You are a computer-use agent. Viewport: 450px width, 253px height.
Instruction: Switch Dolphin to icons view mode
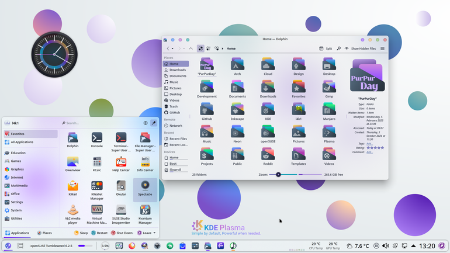(x=200, y=48)
